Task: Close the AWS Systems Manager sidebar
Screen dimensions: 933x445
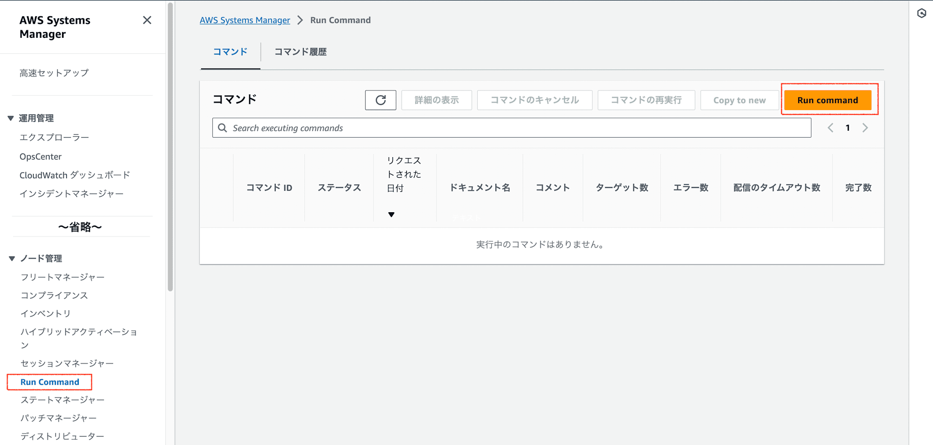Action: 147,20
